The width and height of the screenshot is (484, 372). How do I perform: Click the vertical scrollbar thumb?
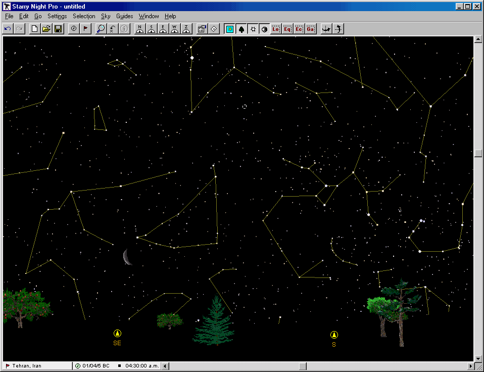click(478, 154)
